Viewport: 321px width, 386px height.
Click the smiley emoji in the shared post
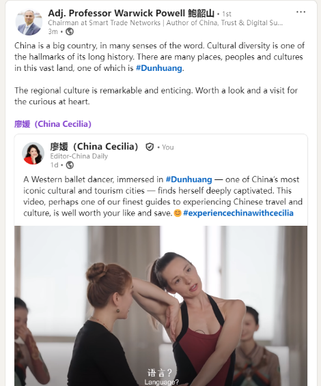coord(178,213)
